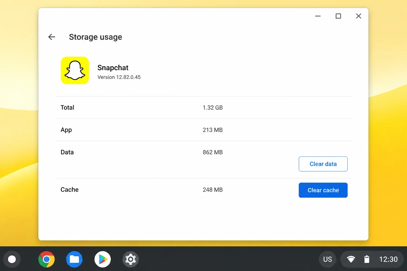Viewport: 407px width, 271px height.
Task: Click the Total row label
Action: point(67,107)
